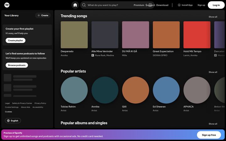
Task: Click 'Popular albums and singles' heading
Action: tap(84, 123)
